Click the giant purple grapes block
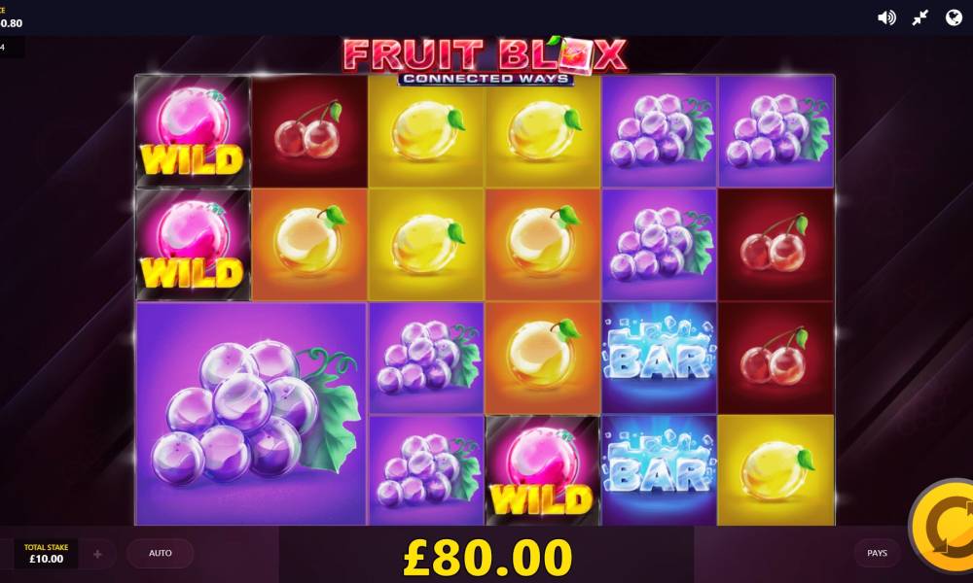Screen dimensions: 973x583 point(251,413)
